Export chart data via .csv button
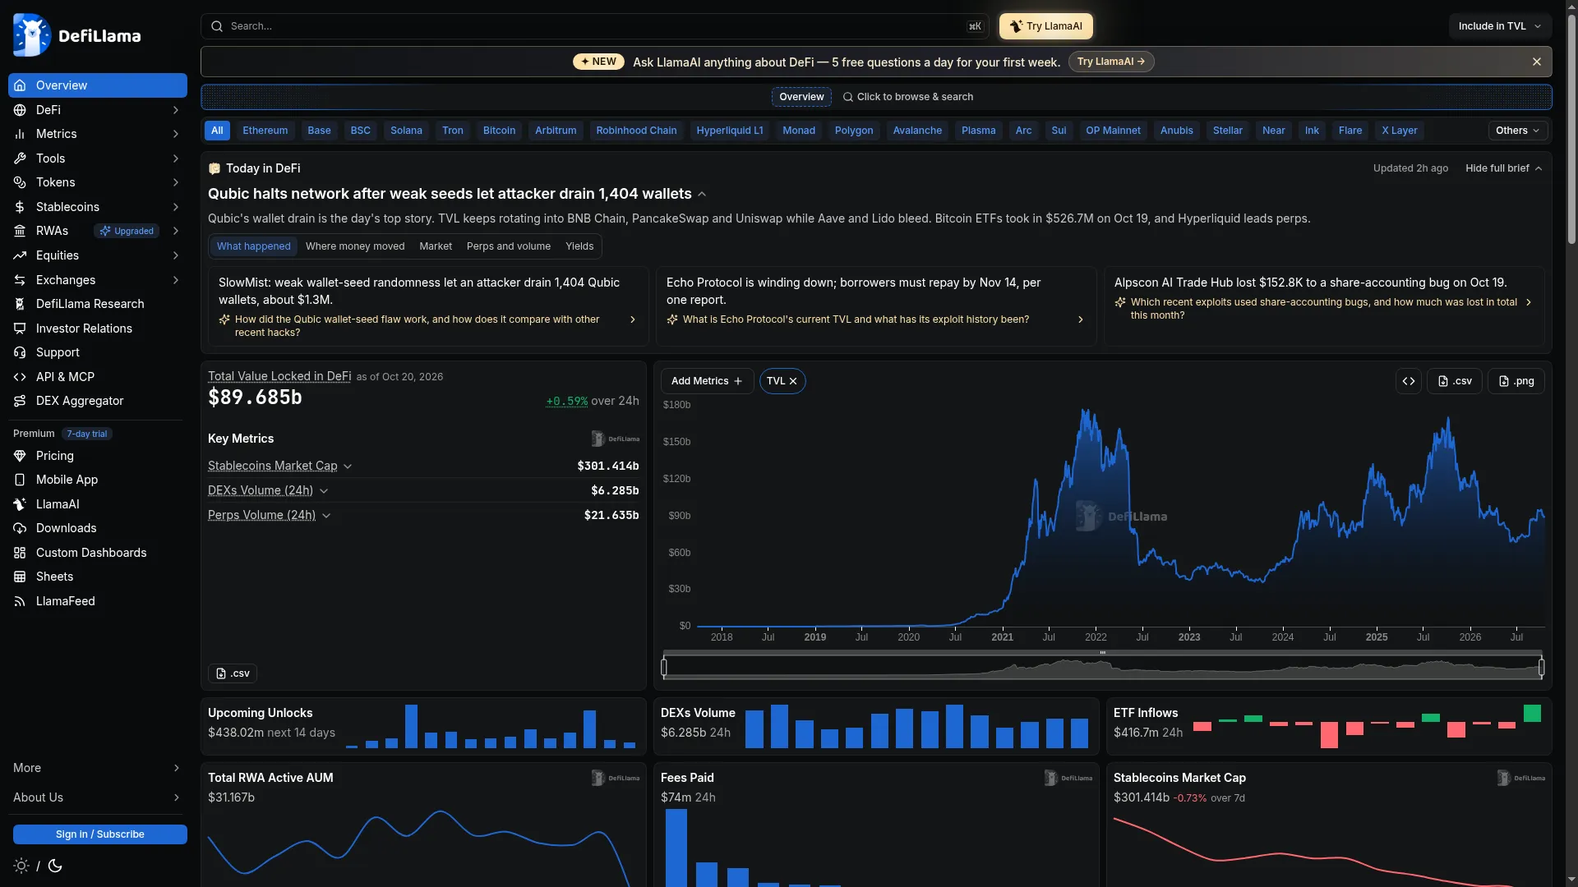The width and height of the screenshot is (1578, 887). (x=1455, y=381)
